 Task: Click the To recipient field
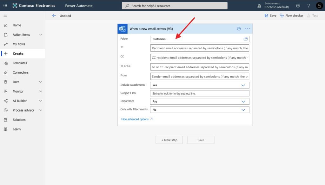[200, 48]
